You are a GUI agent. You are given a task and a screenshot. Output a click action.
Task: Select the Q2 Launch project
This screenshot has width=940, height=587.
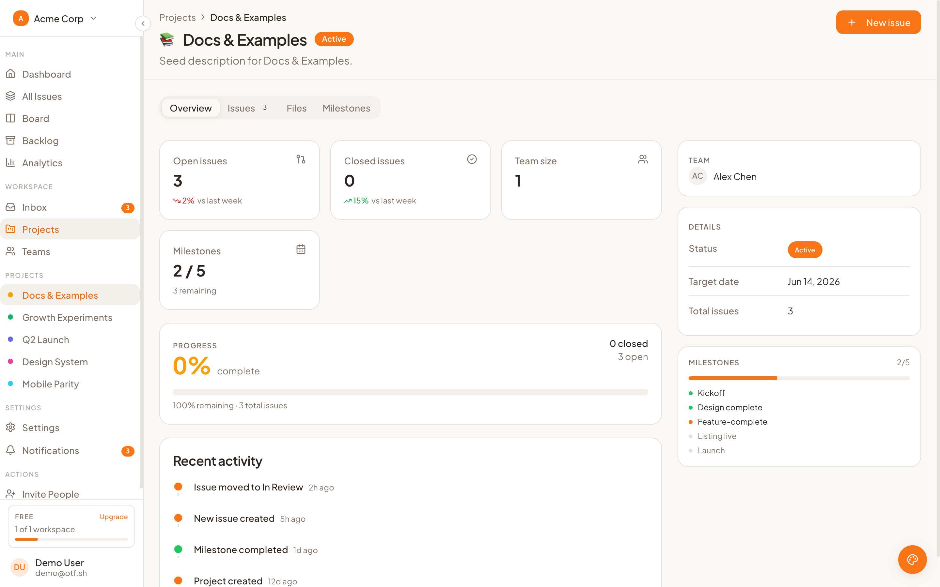click(70, 339)
